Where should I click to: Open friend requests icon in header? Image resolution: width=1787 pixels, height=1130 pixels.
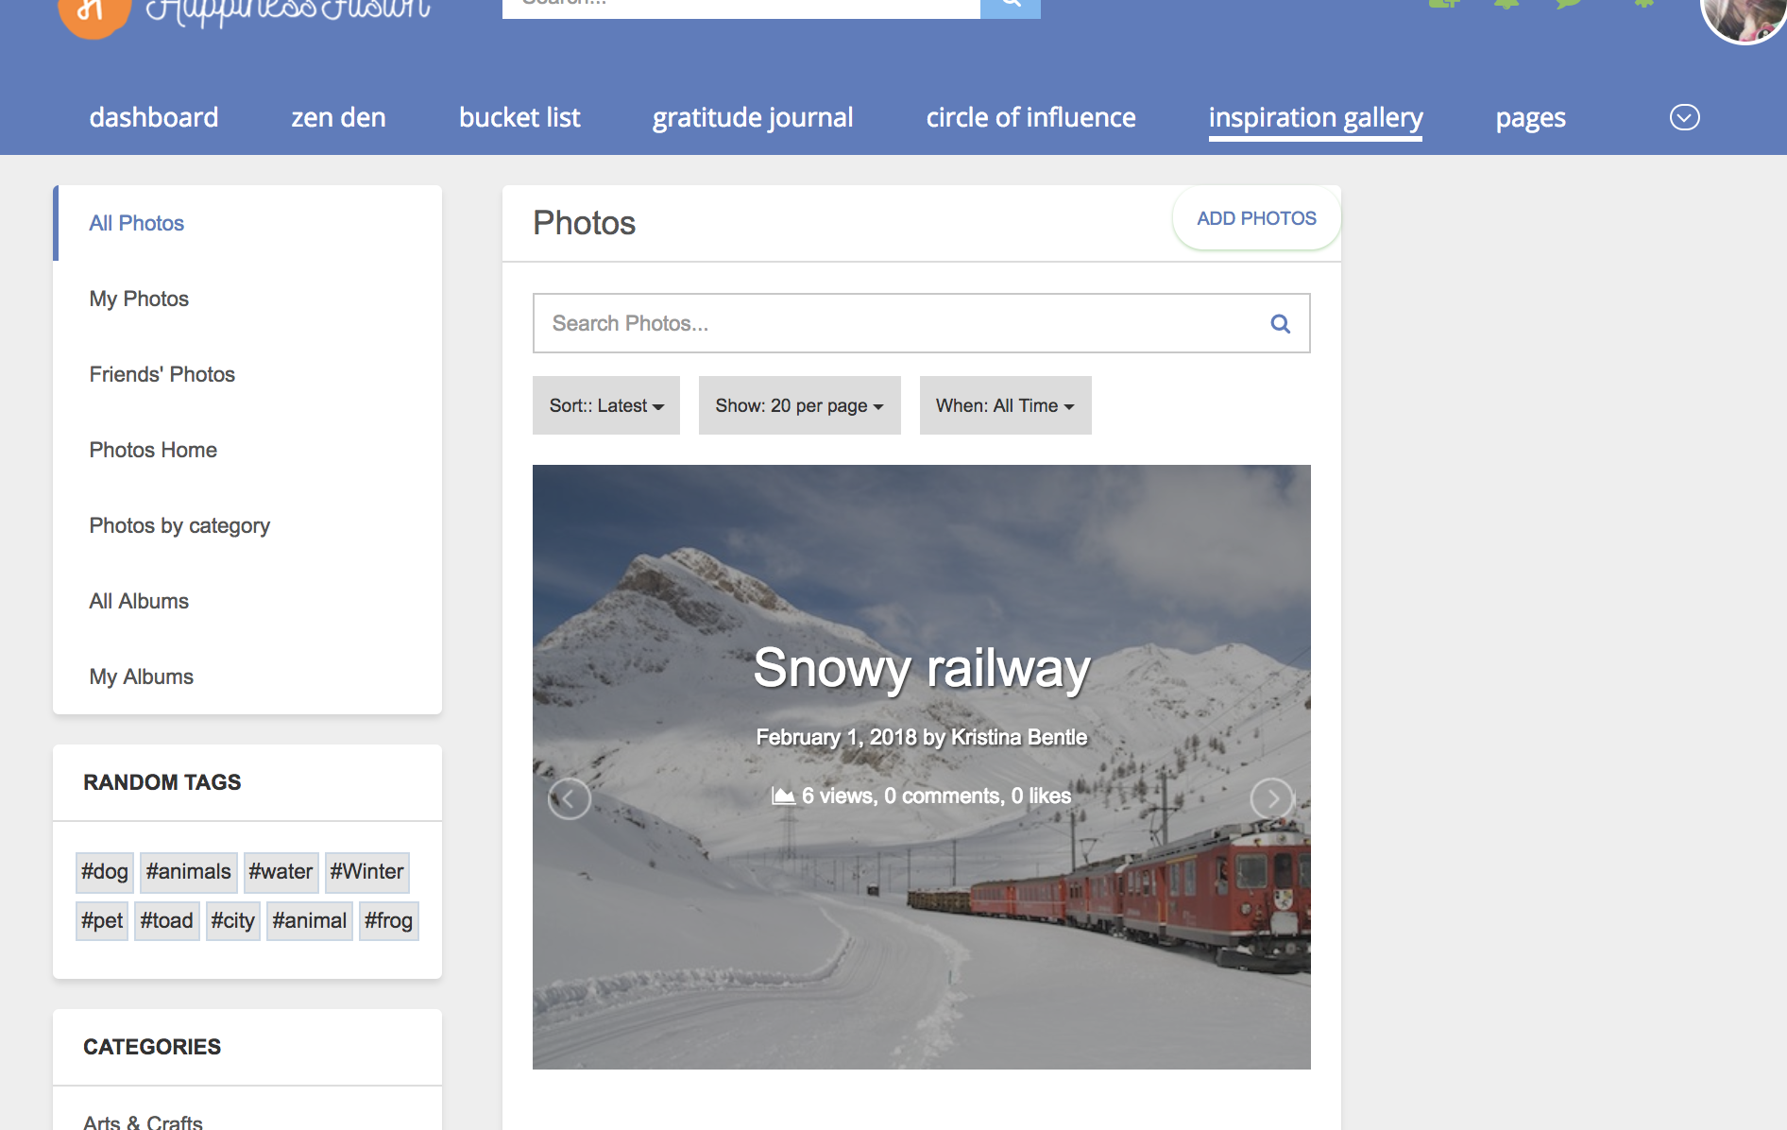(x=1445, y=5)
